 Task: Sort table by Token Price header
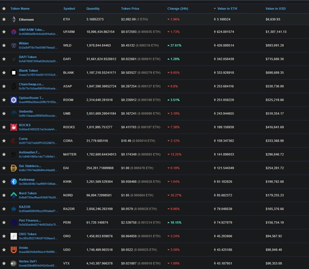pos(130,8)
